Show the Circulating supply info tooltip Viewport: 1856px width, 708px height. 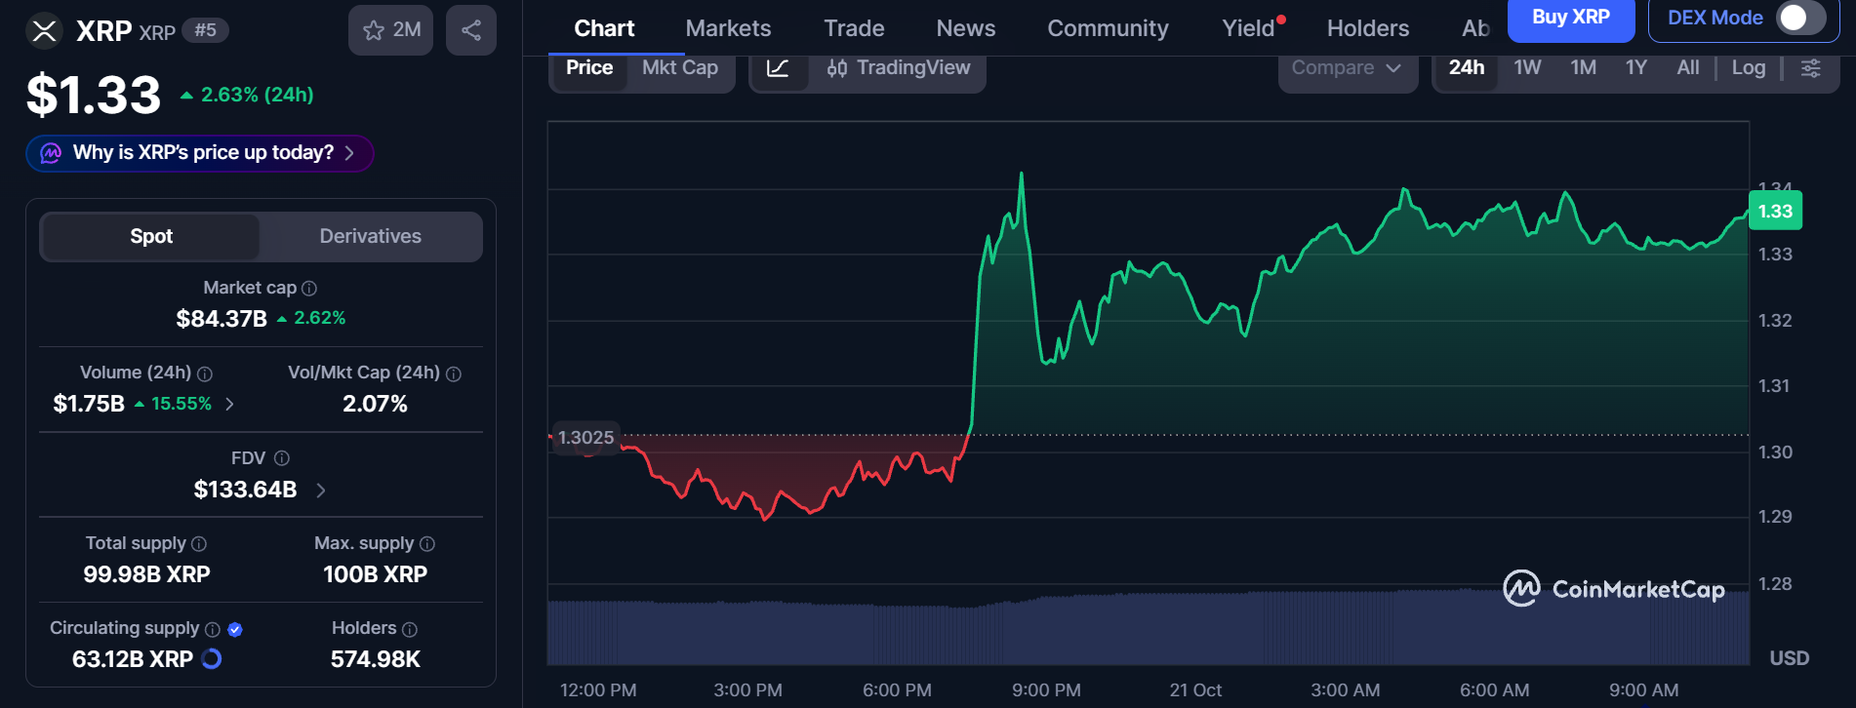click(213, 630)
